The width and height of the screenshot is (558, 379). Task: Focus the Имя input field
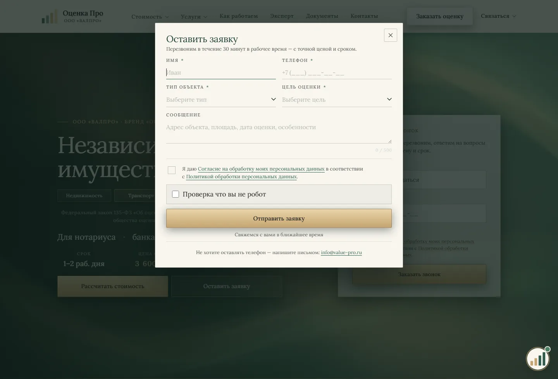point(221,73)
